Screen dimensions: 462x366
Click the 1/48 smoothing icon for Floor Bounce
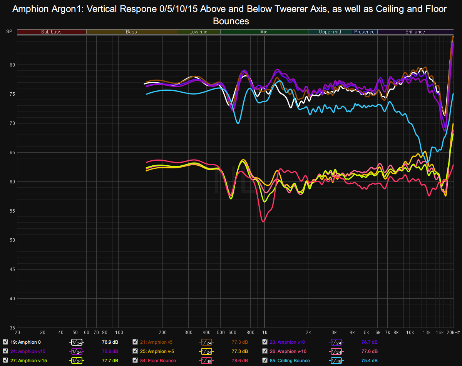tap(207, 361)
